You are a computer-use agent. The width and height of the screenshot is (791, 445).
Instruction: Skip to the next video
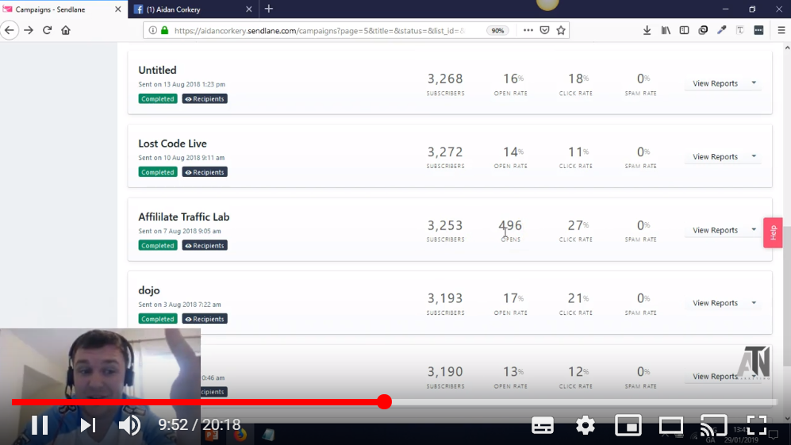87,425
